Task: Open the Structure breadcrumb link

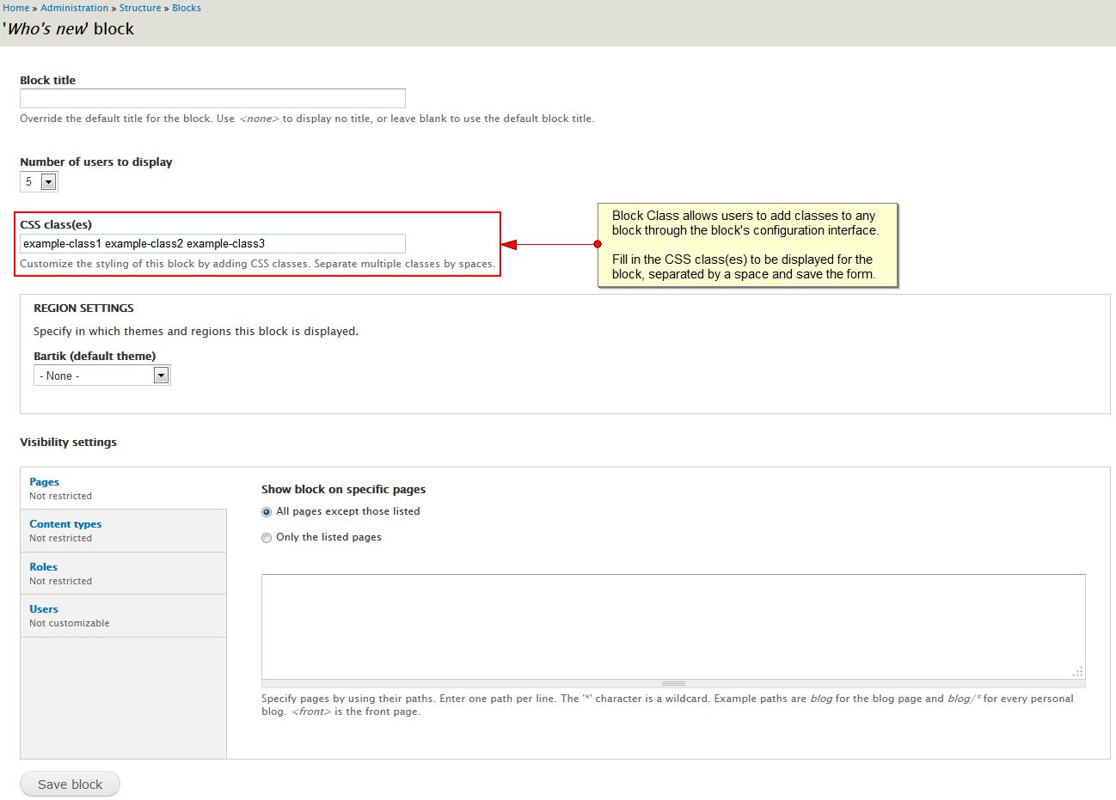Action: coord(140,8)
